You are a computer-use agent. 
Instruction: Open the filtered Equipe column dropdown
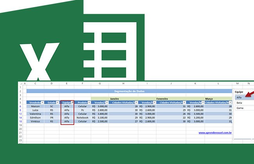click(72, 102)
